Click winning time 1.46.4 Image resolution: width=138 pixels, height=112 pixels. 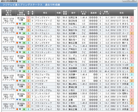point(84,74)
